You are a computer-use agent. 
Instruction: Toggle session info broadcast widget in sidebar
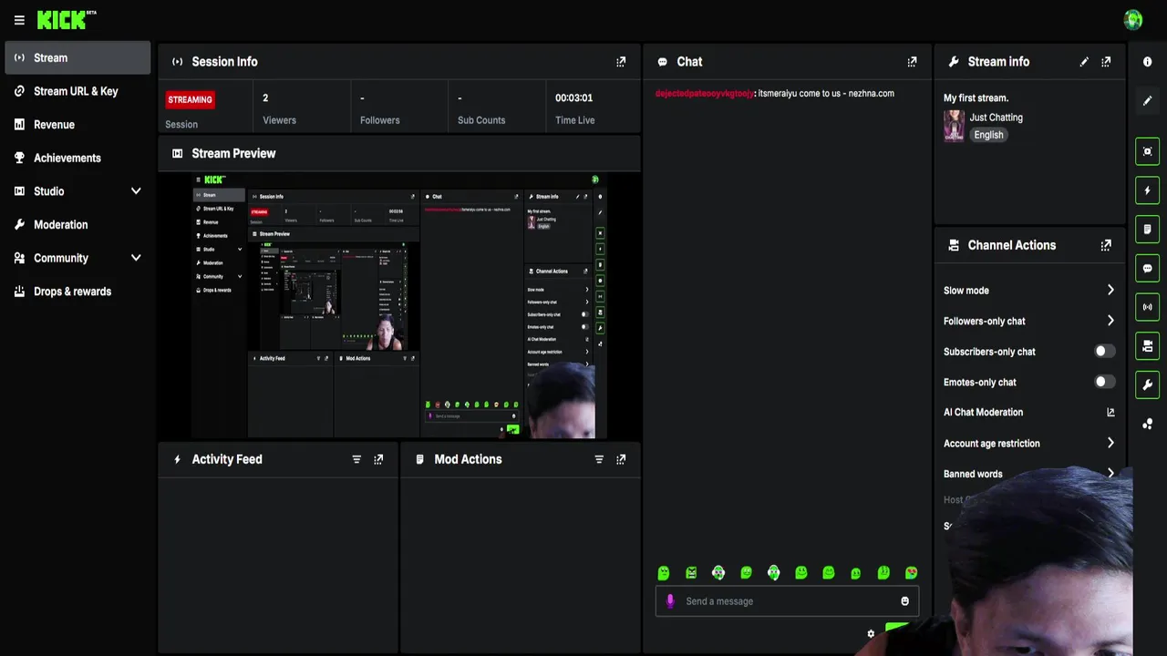pos(1148,307)
